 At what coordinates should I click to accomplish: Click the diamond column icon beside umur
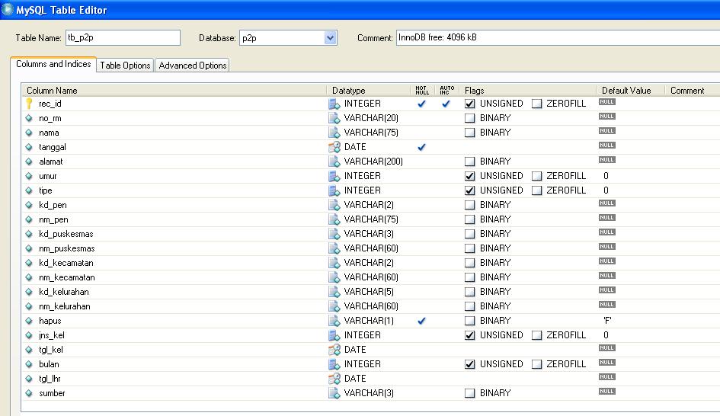coord(29,176)
